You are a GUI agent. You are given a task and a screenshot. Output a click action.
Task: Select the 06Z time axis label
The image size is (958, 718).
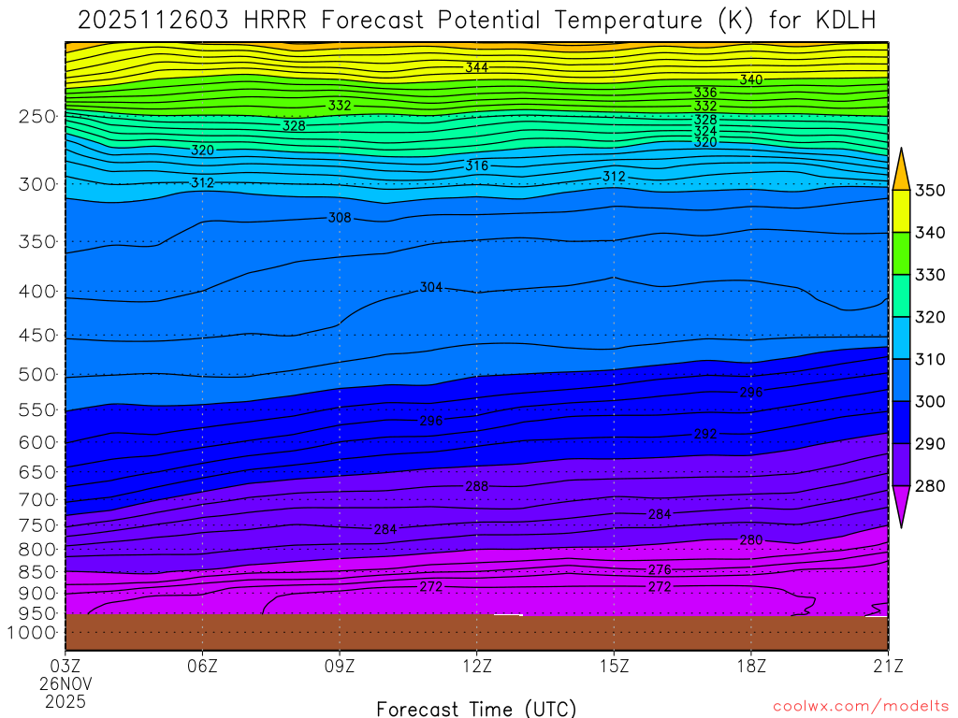click(x=202, y=666)
